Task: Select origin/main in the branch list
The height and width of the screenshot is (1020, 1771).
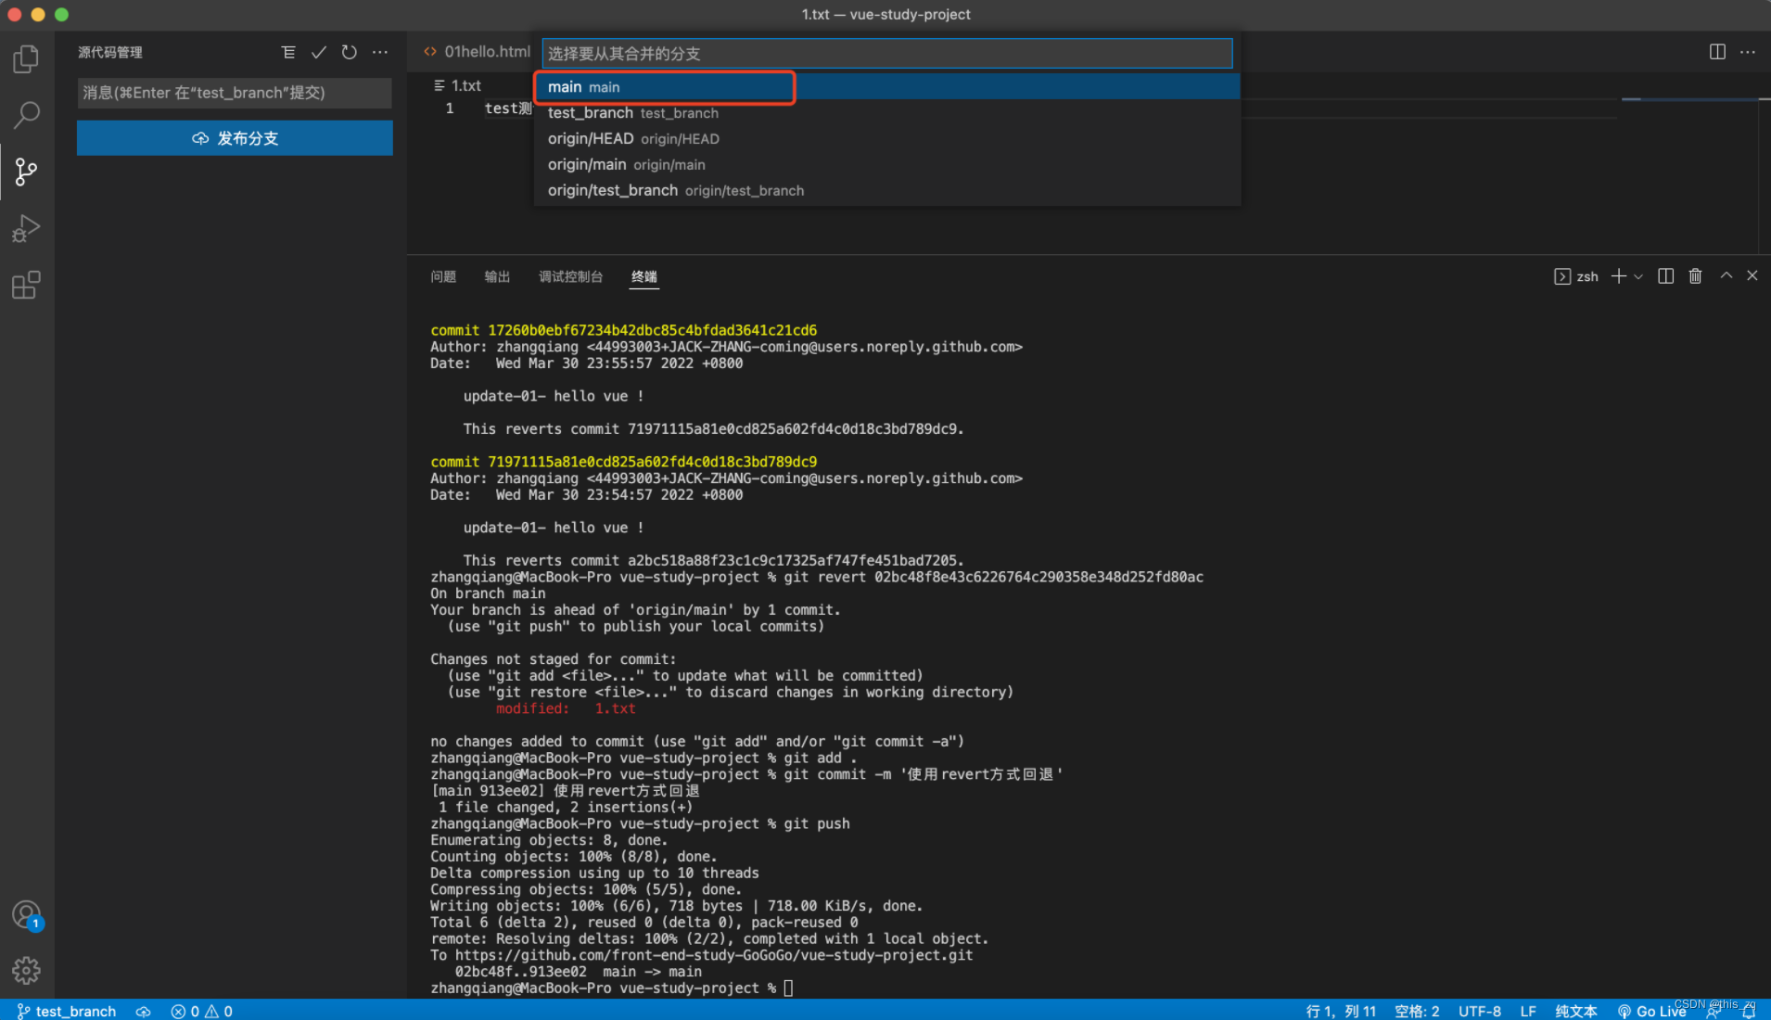Action: tap(887, 165)
